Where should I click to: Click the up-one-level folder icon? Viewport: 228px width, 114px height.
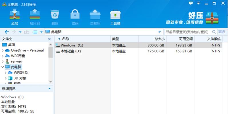click(27, 32)
